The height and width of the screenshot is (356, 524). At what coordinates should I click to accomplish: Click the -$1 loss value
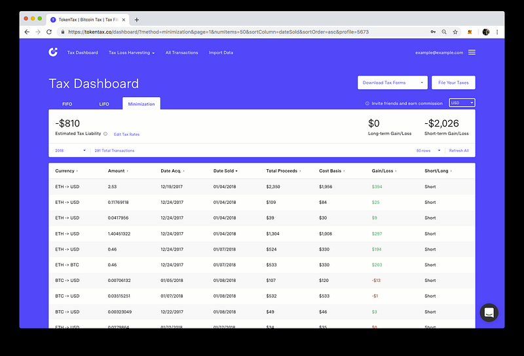(x=375, y=296)
